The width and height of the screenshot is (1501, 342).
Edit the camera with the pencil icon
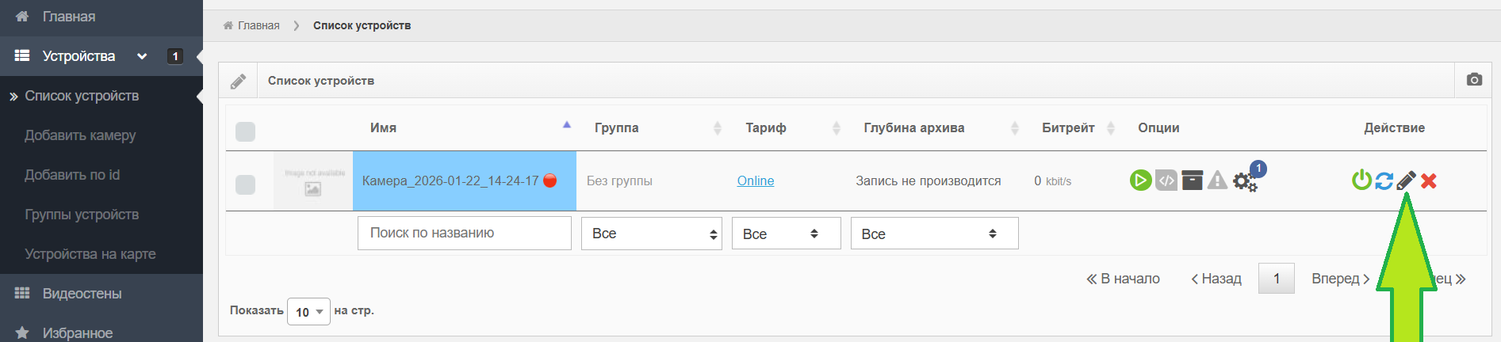click(1406, 180)
